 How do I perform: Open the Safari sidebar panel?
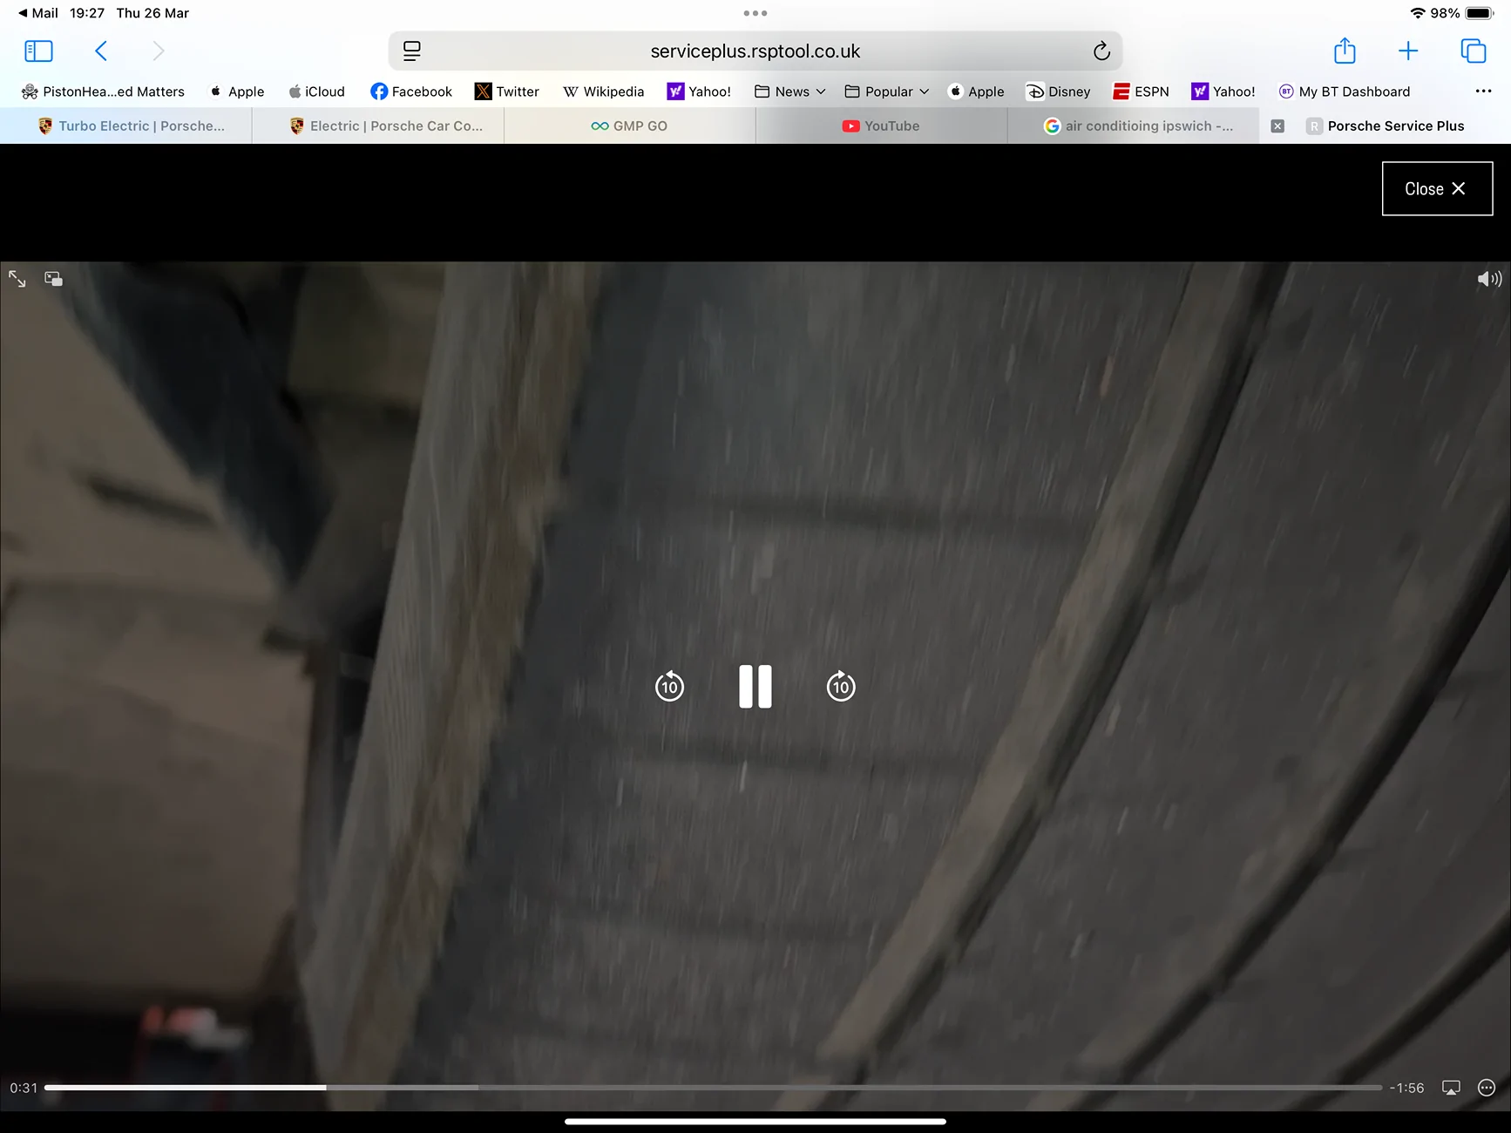[38, 51]
